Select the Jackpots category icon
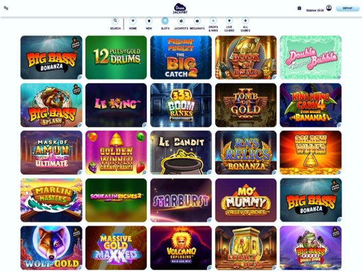 (181, 21)
